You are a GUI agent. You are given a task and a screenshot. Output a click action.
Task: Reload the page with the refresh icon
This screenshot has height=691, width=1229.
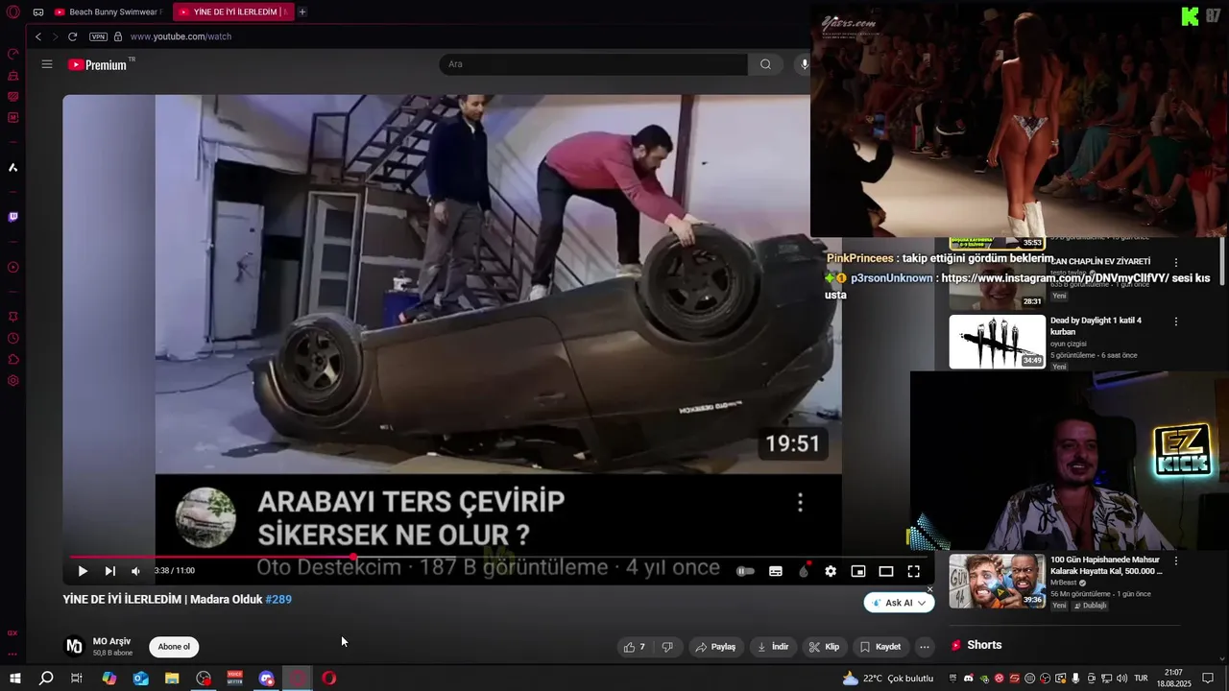click(x=72, y=36)
